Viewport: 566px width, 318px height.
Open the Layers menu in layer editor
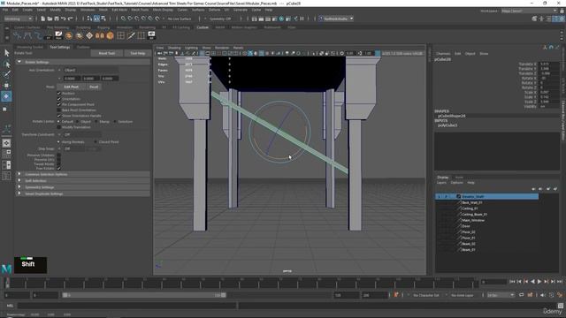pyautogui.click(x=441, y=183)
